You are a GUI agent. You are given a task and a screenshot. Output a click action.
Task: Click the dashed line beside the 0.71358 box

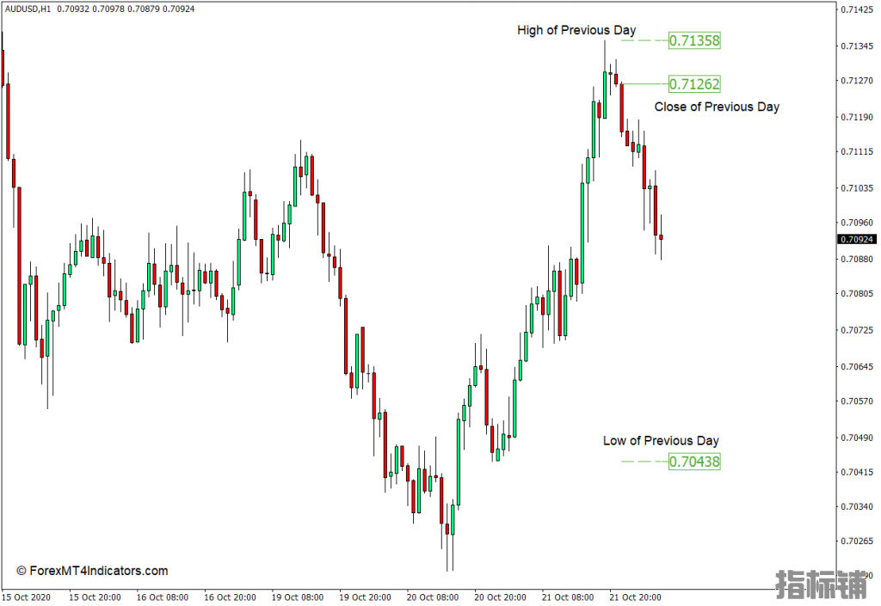pos(644,40)
